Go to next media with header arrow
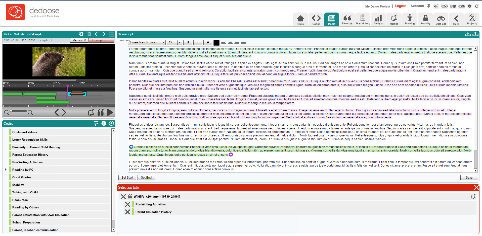The height and width of the screenshot is (236, 482). click(x=104, y=34)
